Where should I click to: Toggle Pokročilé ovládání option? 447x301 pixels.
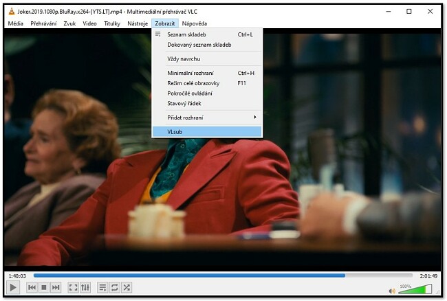click(207, 93)
